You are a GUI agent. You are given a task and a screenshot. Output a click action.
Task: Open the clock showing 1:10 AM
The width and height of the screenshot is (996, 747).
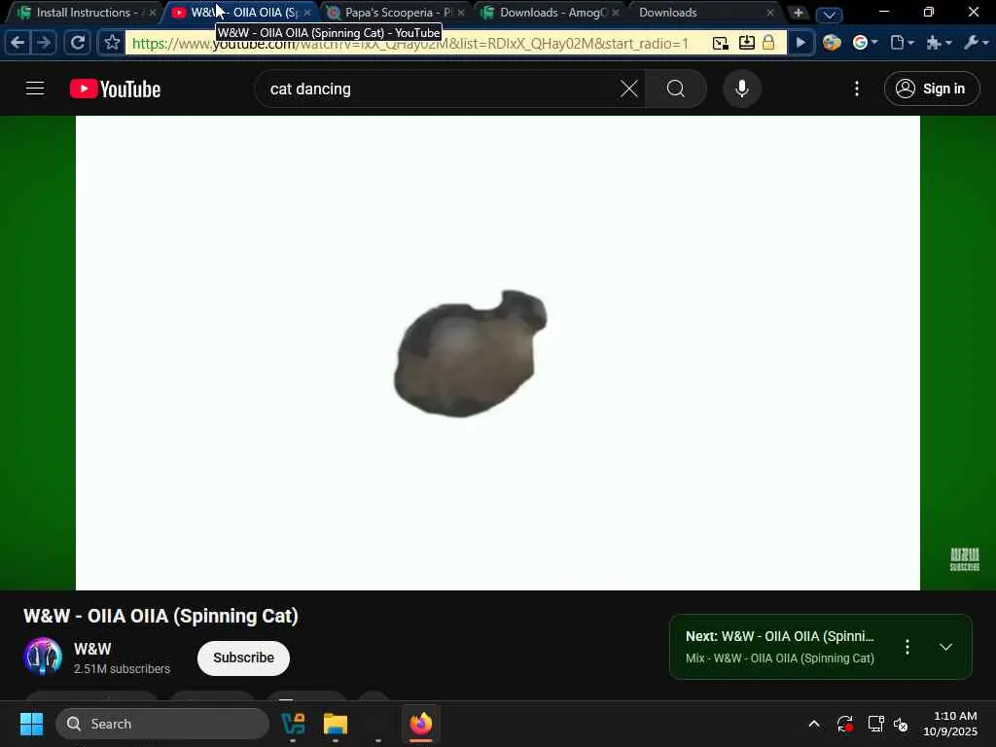tap(950, 724)
